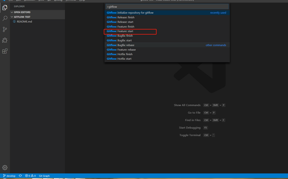Select Gitflow: Feature: rebase command
This screenshot has height=179, width=288.
pyautogui.click(x=167, y=50)
